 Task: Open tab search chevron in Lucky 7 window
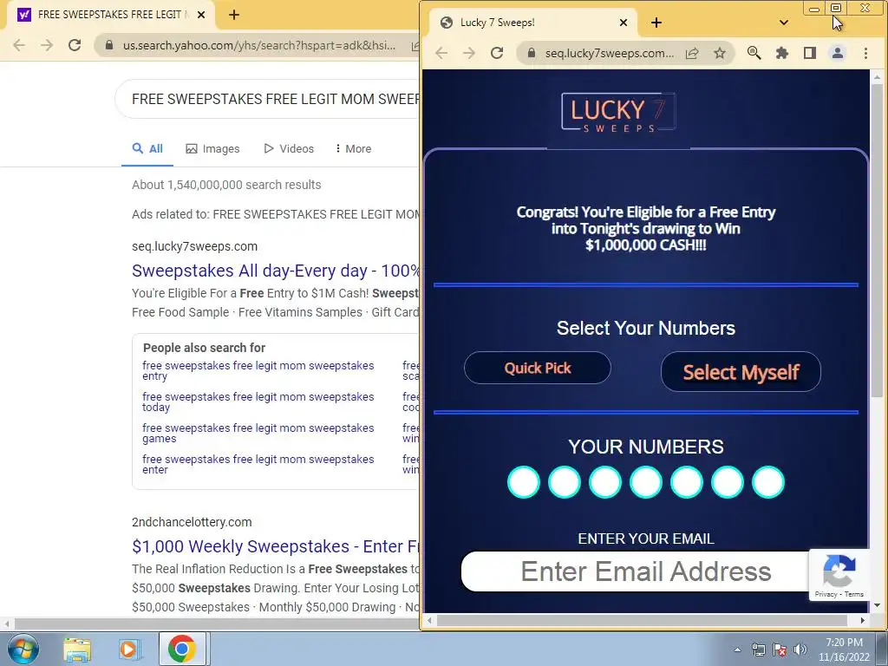click(x=784, y=23)
